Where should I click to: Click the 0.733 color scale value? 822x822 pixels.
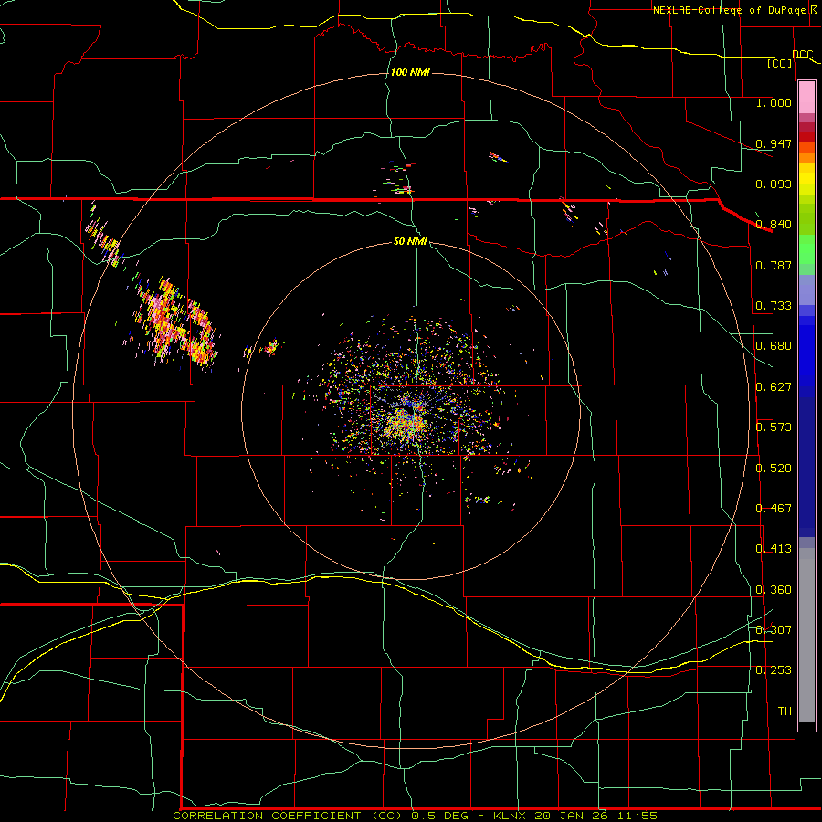774,306
